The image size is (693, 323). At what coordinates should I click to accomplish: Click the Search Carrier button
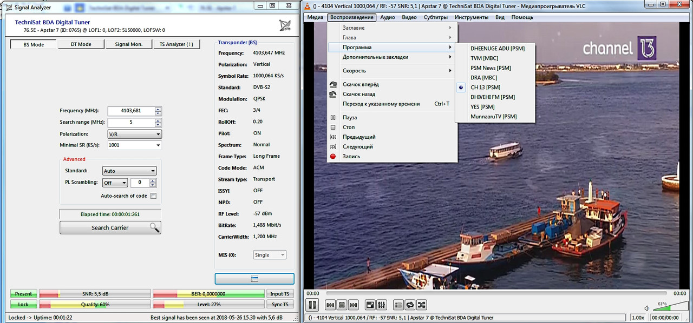coord(110,228)
